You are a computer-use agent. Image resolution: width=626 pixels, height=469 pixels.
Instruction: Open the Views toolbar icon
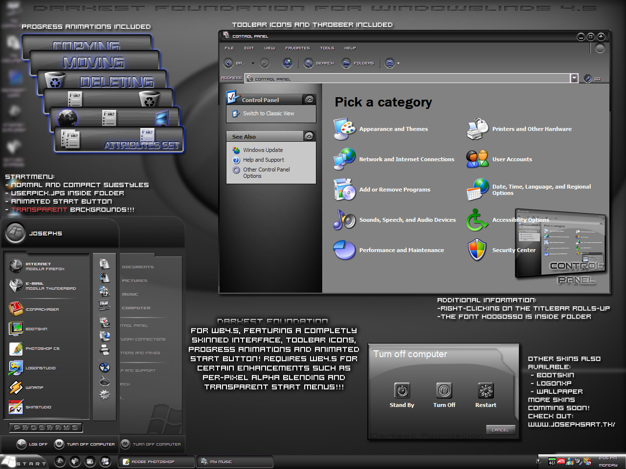[390, 63]
